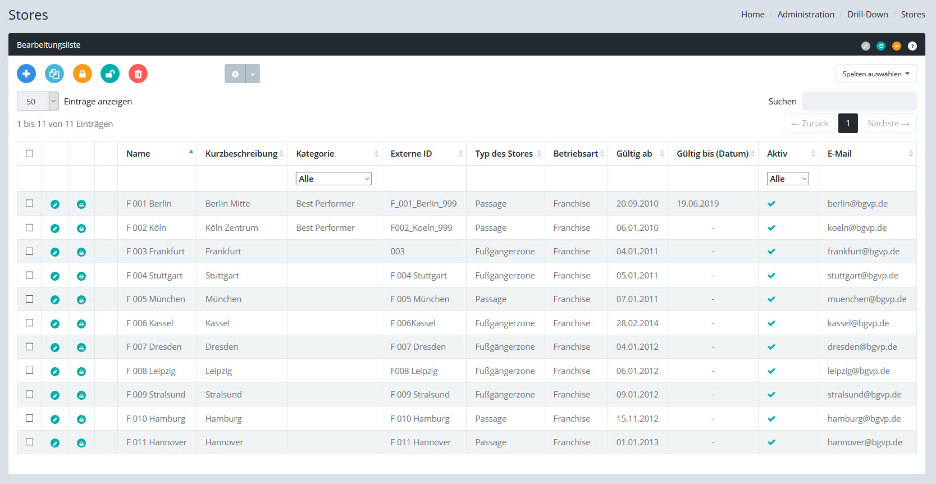
Task: Navigate to Home in the breadcrumb
Action: 752,15
